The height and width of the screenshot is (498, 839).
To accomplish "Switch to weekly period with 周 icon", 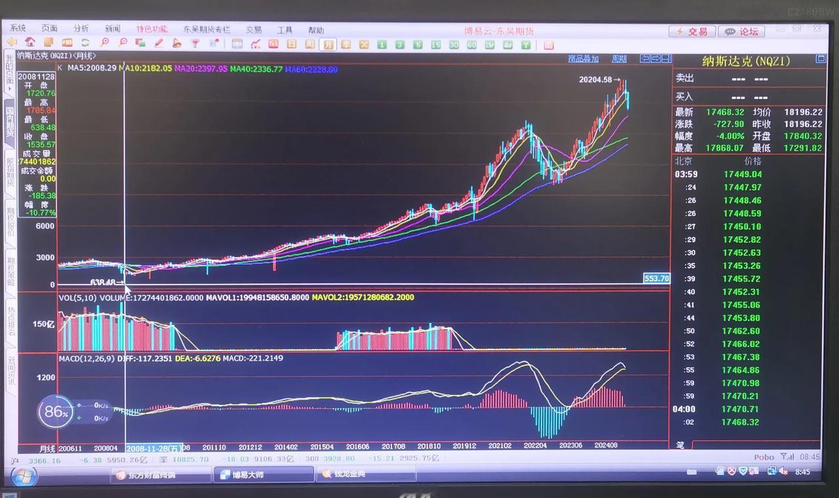I will [x=309, y=44].
